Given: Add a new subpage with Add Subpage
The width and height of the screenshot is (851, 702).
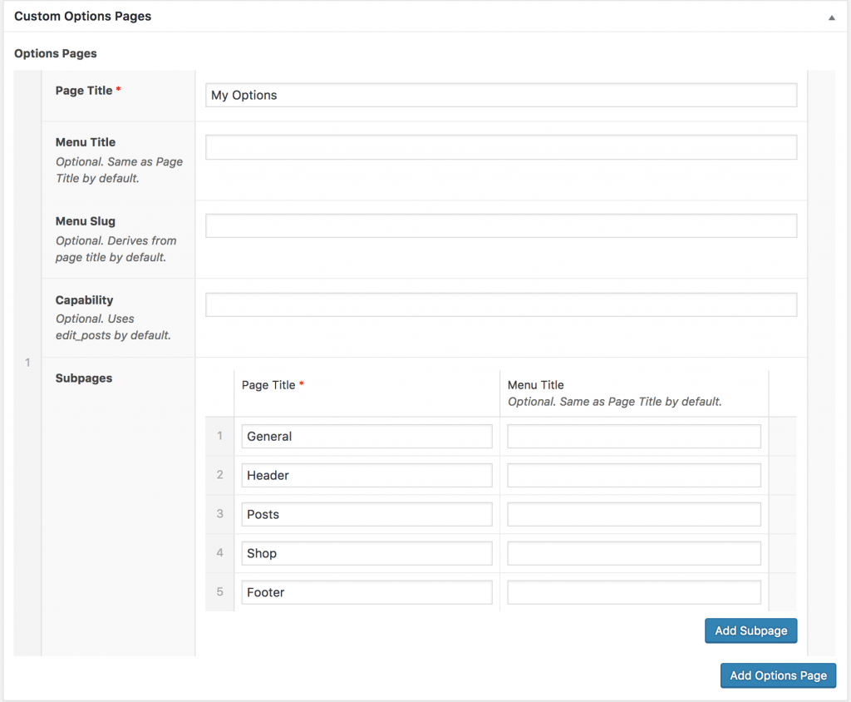Looking at the screenshot, I should pyautogui.click(x=750, y=630).
